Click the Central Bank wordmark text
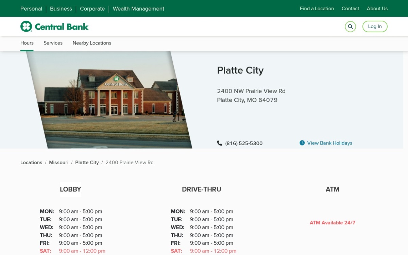 62,27
